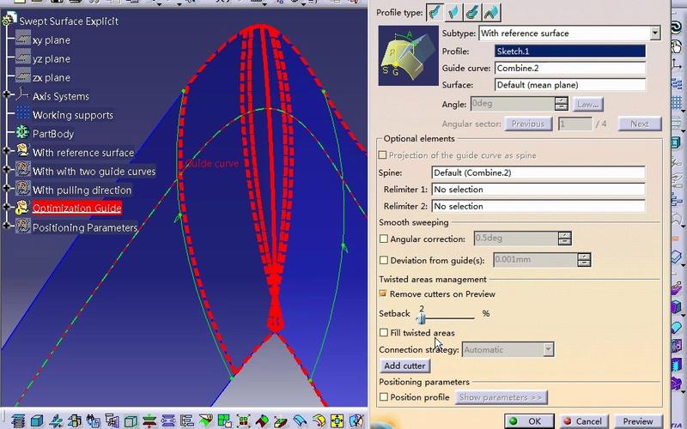The image size is (687, 429).
Task: Click the Previous angular sector button
Action: point(528,124)
